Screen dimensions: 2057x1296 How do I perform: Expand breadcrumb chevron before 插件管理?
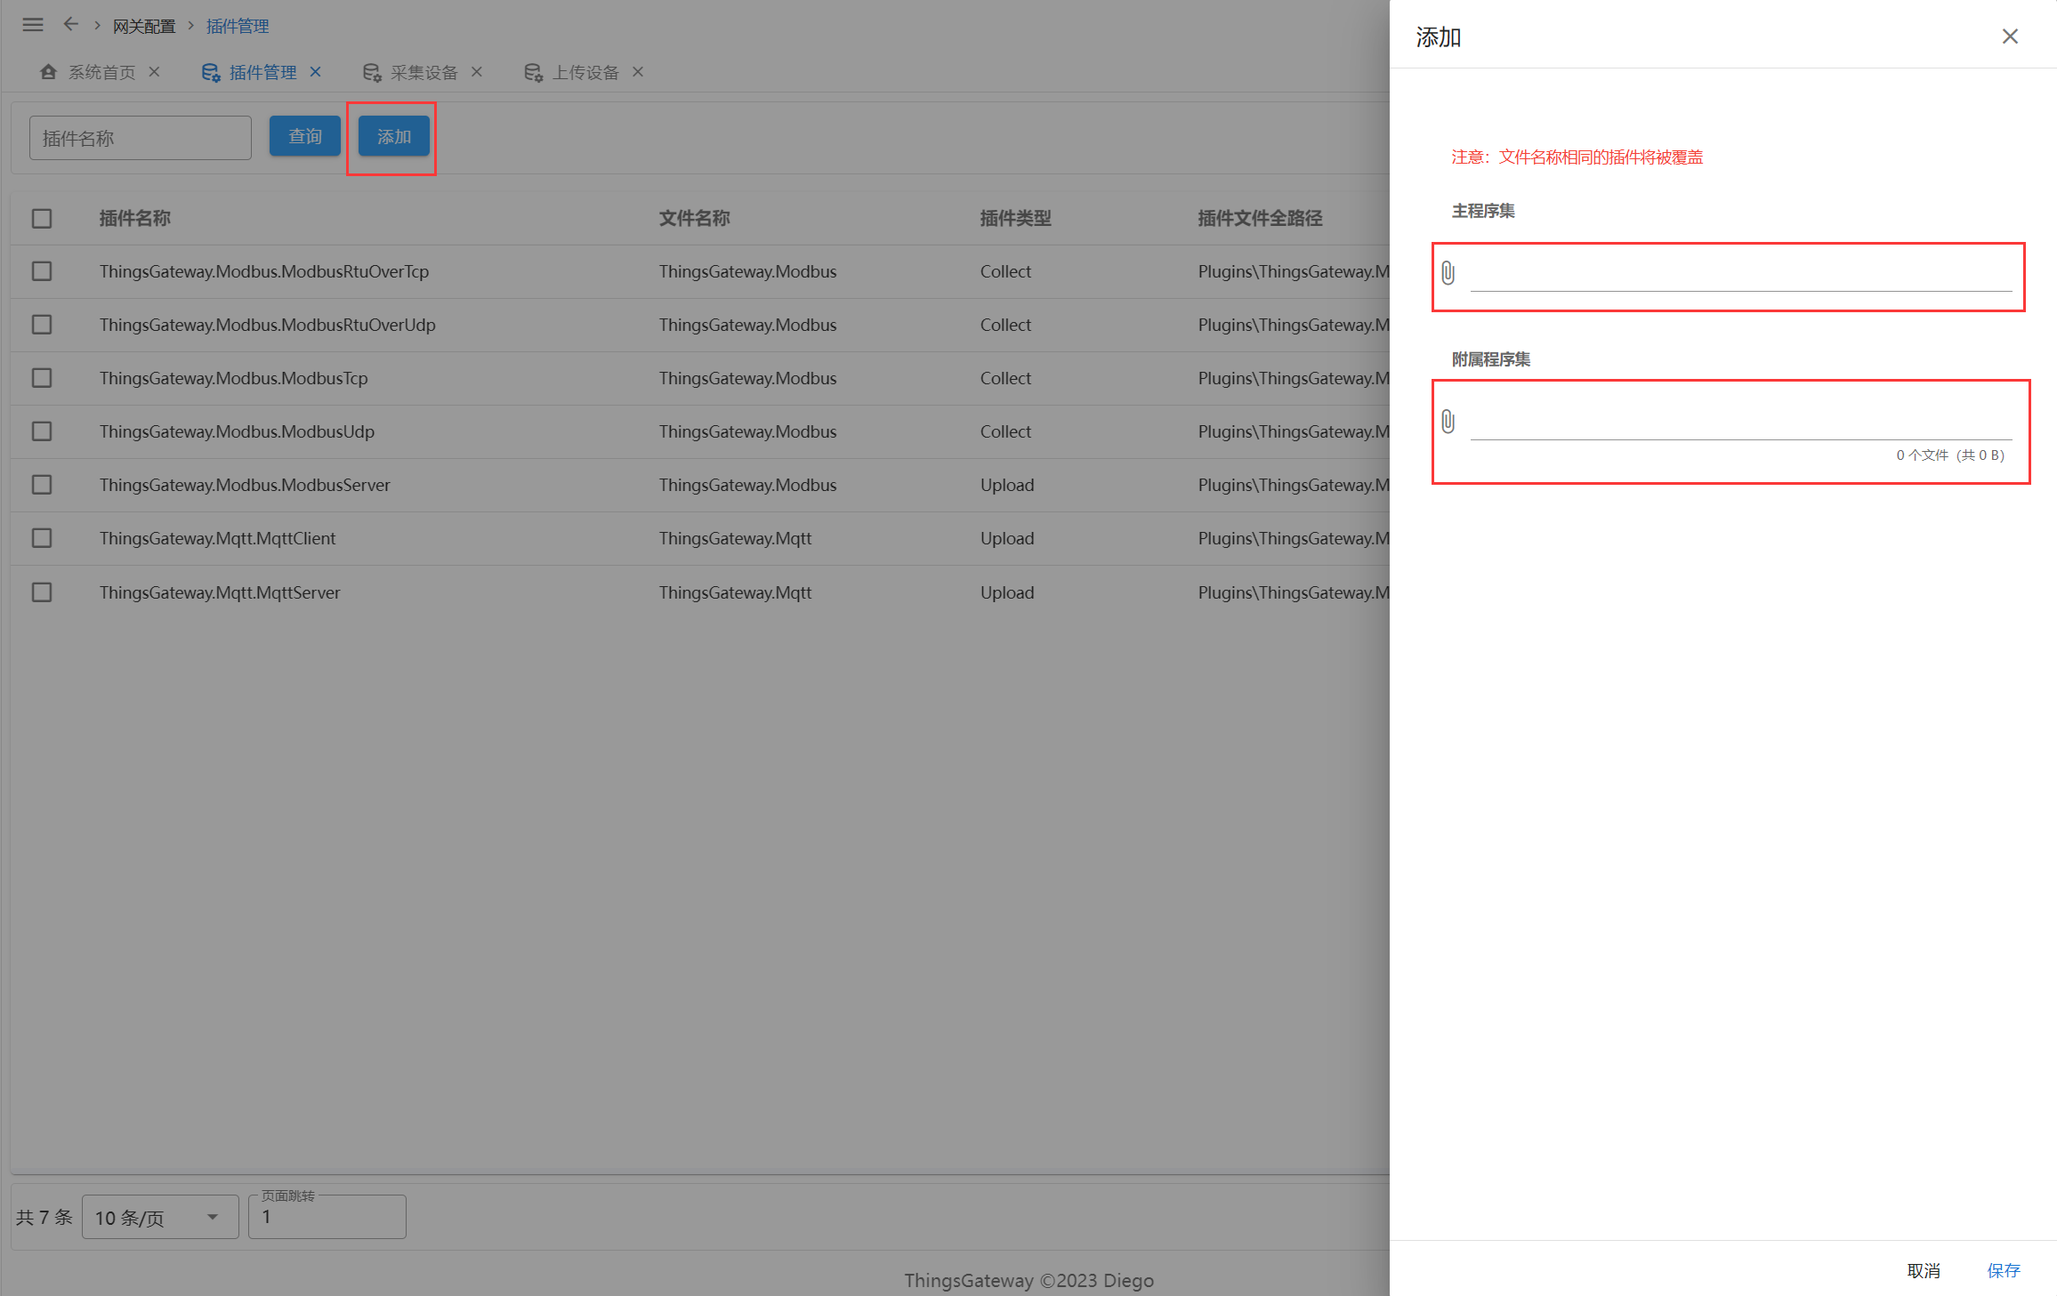(190, 26)
